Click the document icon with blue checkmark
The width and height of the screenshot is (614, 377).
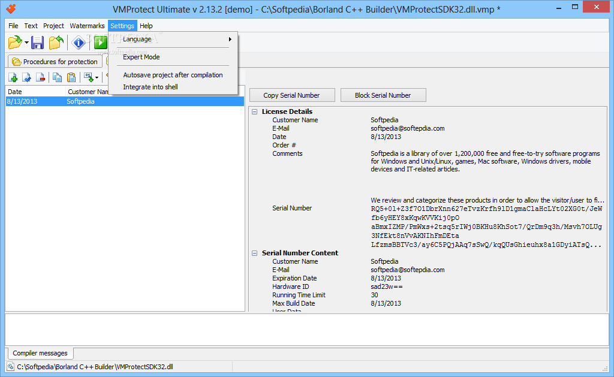click(26, 77)
